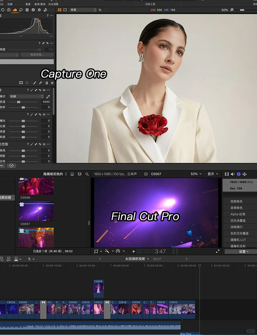Viewport: 257px width, 335px height.
Task: Open the Metadata info tool tab in Capture One
Action: click(33, 10)
